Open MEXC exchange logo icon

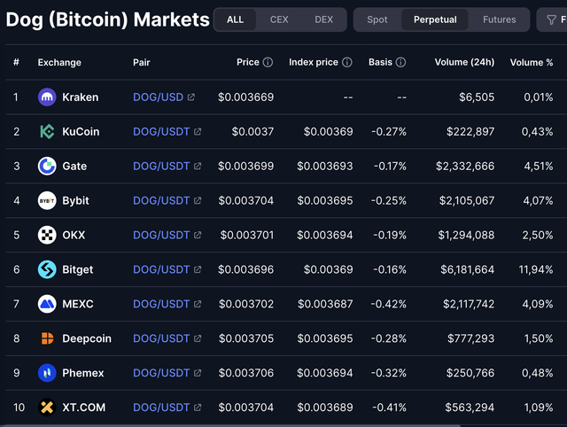(47, 304)
